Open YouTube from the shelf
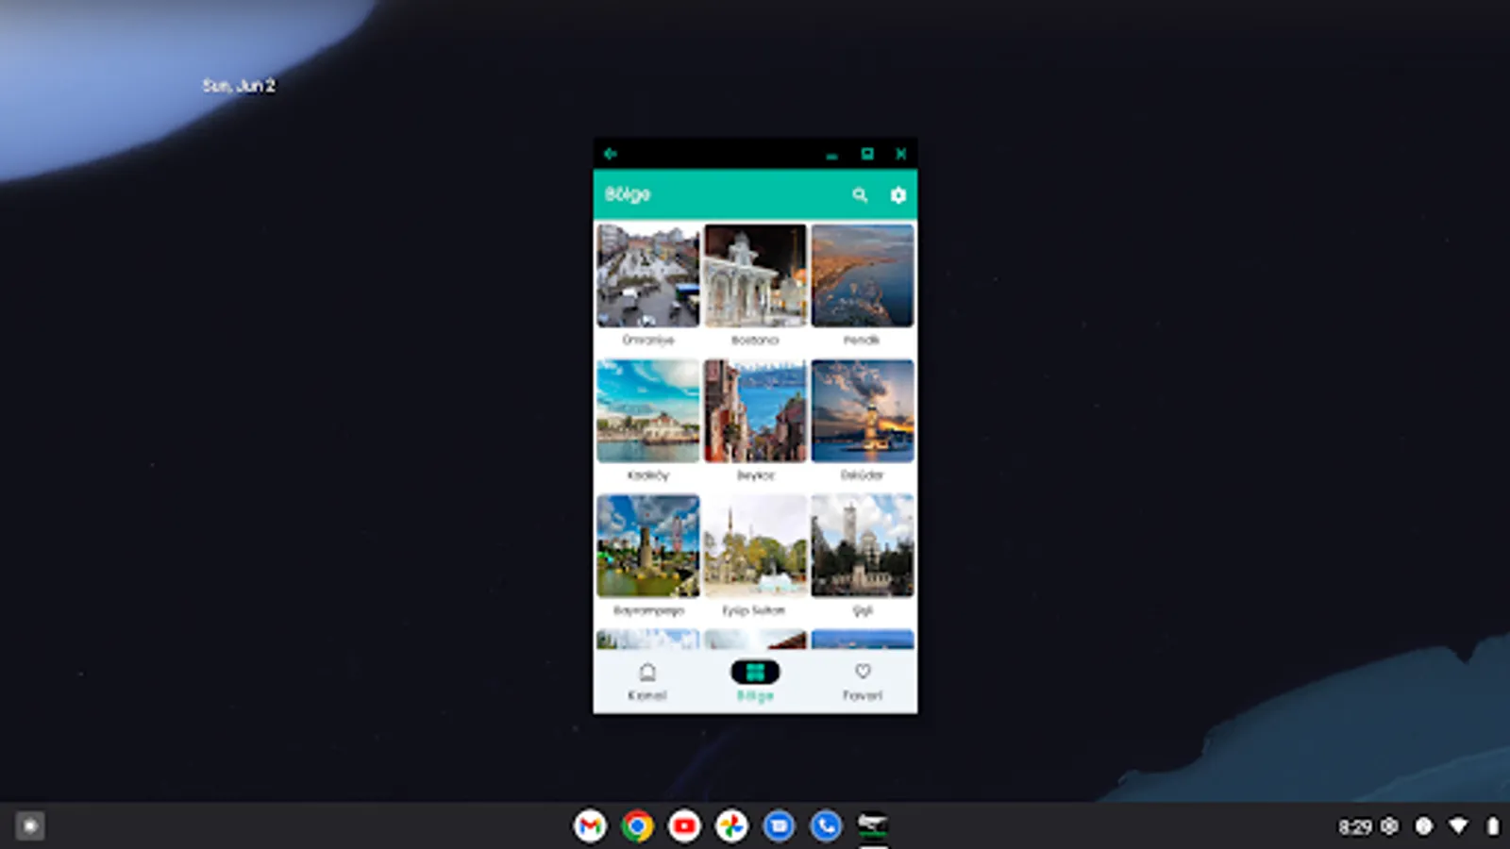The image size is (1510, 849). coord(683,824)
